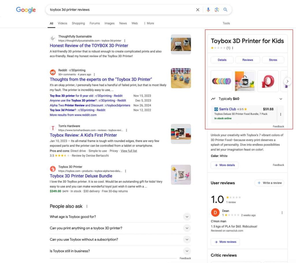
Task: Click Feedback link below Sam's Club offer
Action: tap(278, 126)
